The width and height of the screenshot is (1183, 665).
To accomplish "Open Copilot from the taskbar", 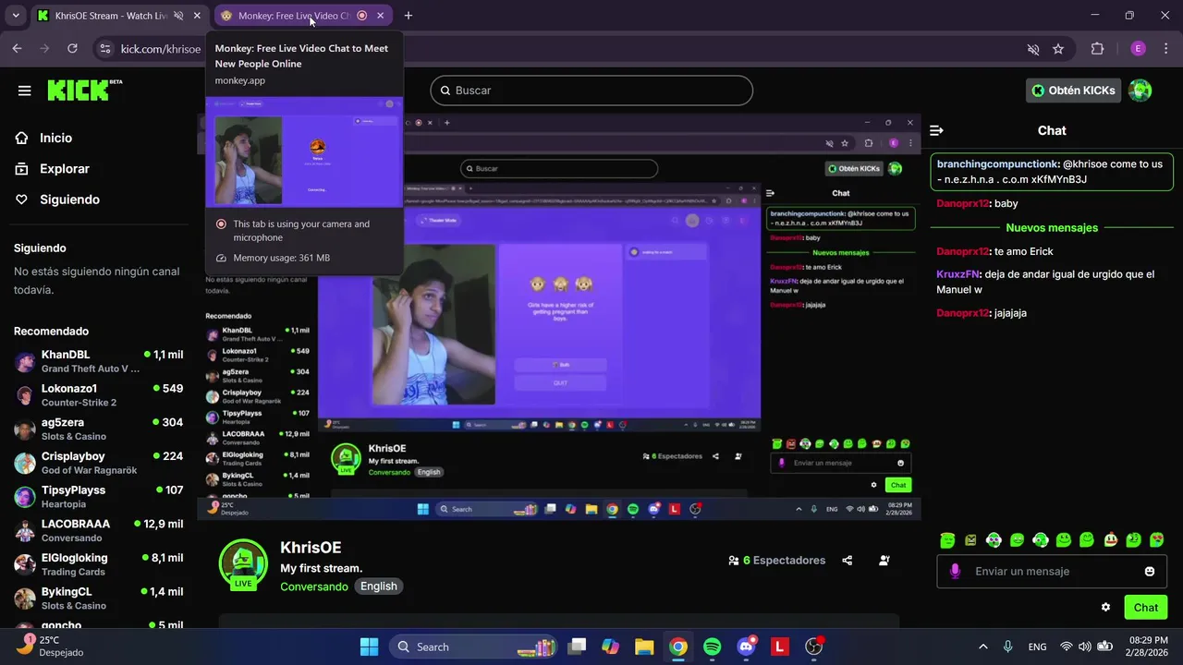I will (610, 647).
